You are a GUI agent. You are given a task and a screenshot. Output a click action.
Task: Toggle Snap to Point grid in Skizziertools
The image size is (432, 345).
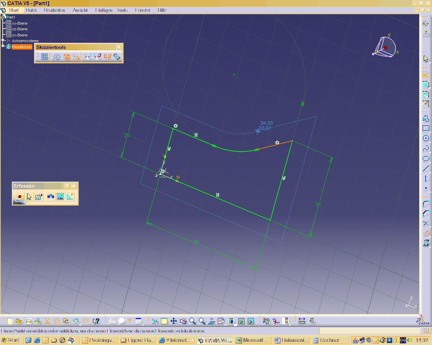(x=45, y=57)
